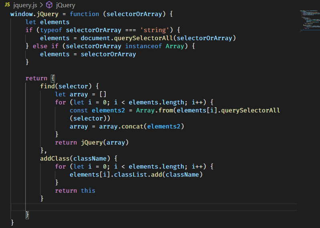
Task: Open the jQuery symbol breadcrumb
Action: coord(66,5)
